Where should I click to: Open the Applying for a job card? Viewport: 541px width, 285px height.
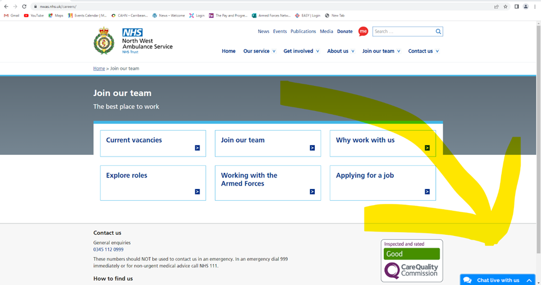[x=382, y=183]
